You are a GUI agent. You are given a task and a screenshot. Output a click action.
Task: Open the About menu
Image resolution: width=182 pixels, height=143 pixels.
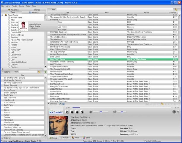pyautogui.click(x=34, y=6)
